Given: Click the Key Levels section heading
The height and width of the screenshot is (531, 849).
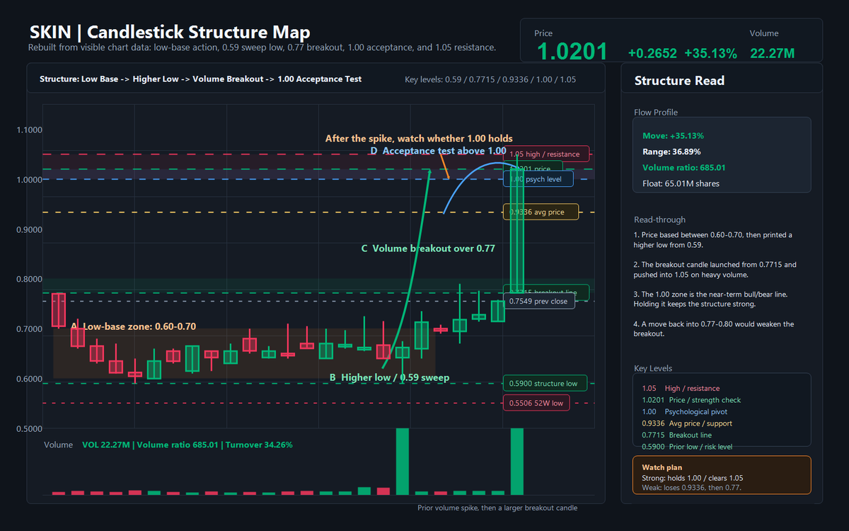Looking at the screenshot, I should 653,368.
